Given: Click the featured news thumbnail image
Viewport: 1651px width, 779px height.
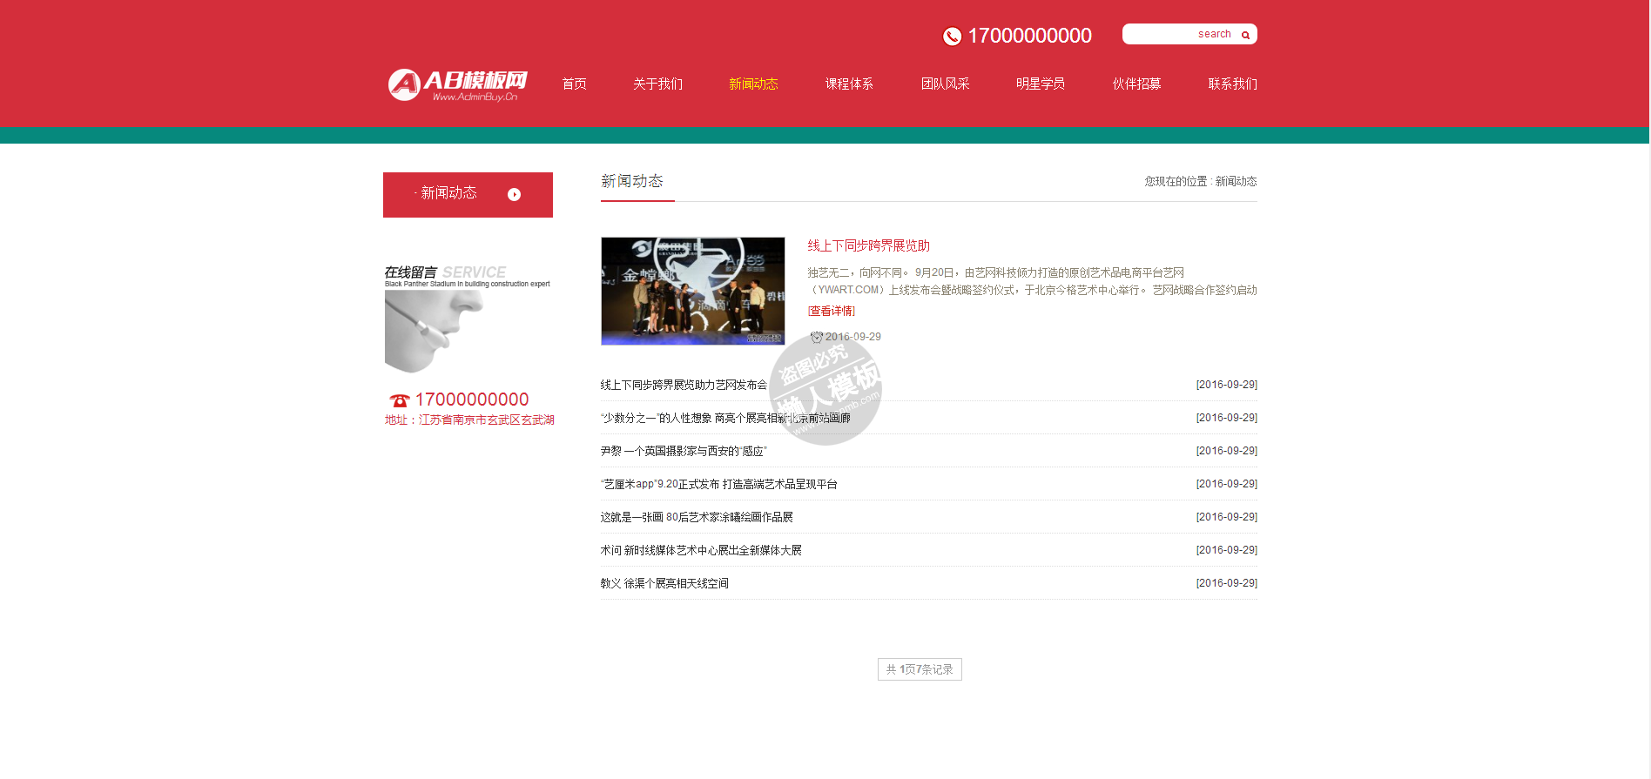Looking at the screenshot, I should pos(692,291).
